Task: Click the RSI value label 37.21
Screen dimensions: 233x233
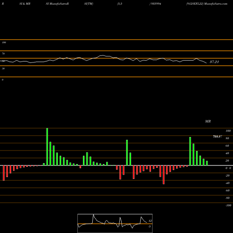Action: pos(214,62)
